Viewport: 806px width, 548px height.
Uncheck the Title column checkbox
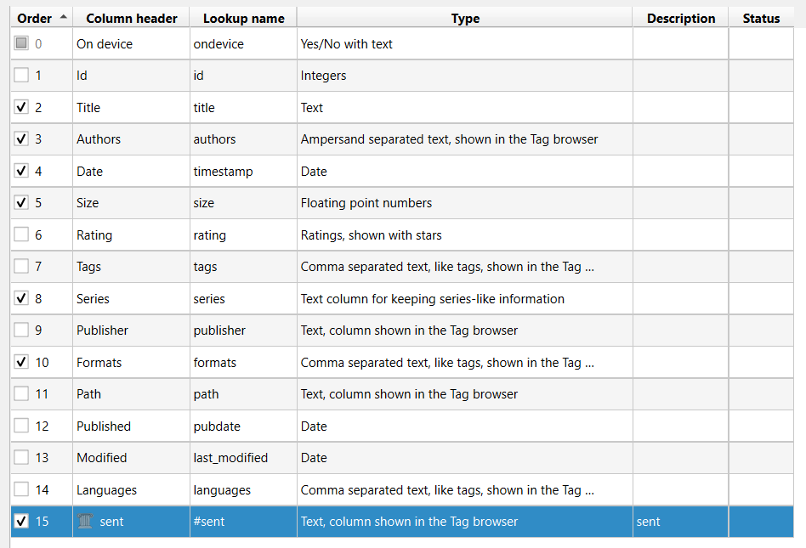tap(21, 107)
